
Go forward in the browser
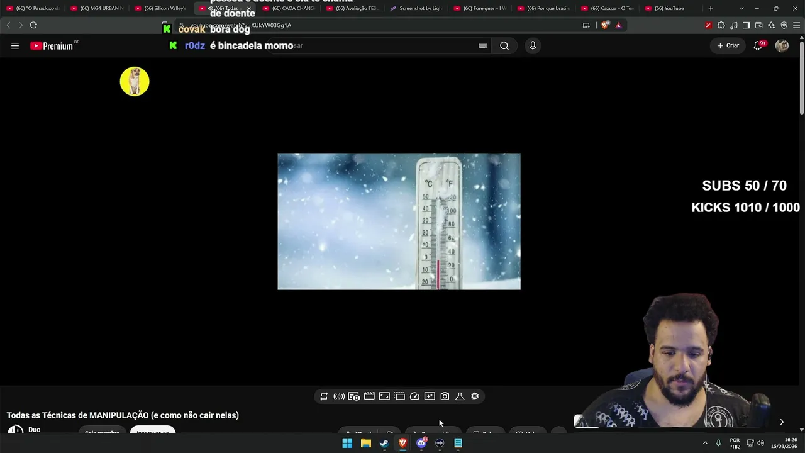point(21,25)
